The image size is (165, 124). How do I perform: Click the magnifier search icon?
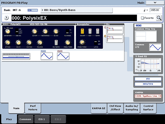[159, 18]
